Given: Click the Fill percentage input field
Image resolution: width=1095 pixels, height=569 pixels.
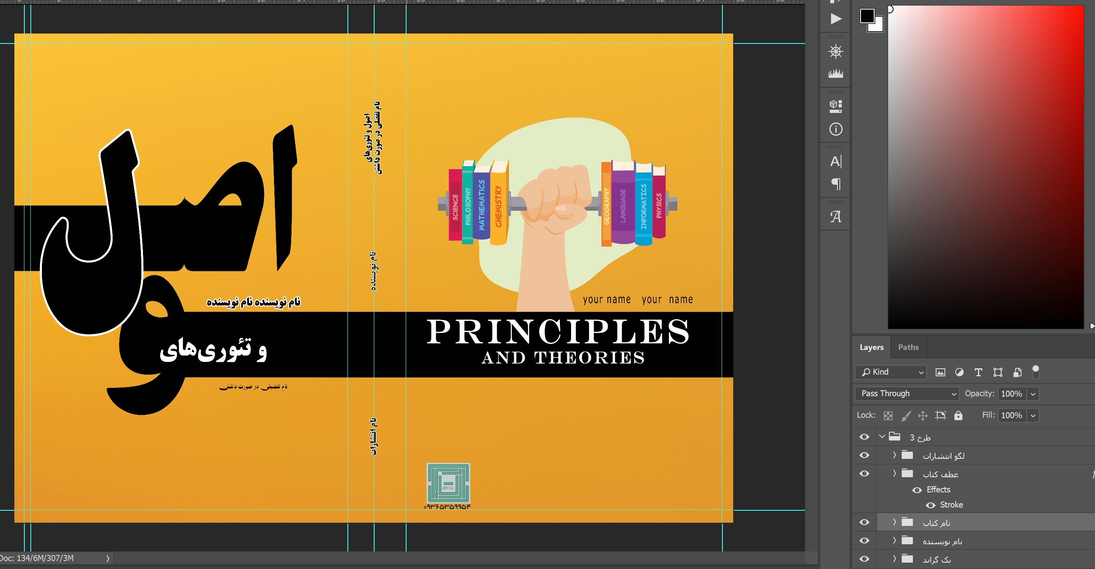Looking at the screenshot, I should click(x=1011, y=415).
